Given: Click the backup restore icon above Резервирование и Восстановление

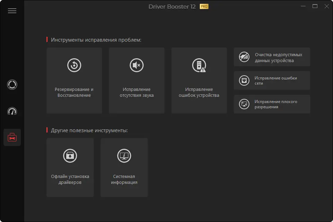Looking at the screenshot, I should click(x=74, y=65).
